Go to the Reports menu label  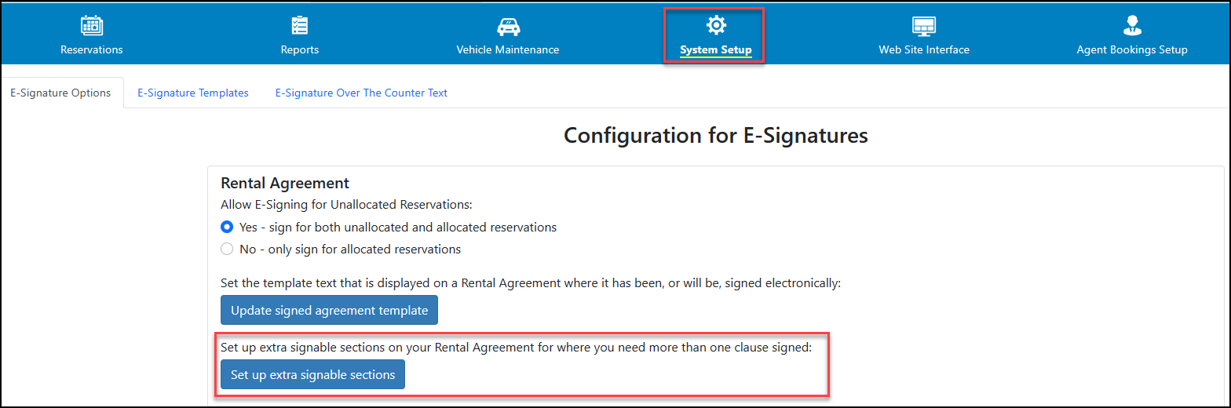[x=300, y=49]
